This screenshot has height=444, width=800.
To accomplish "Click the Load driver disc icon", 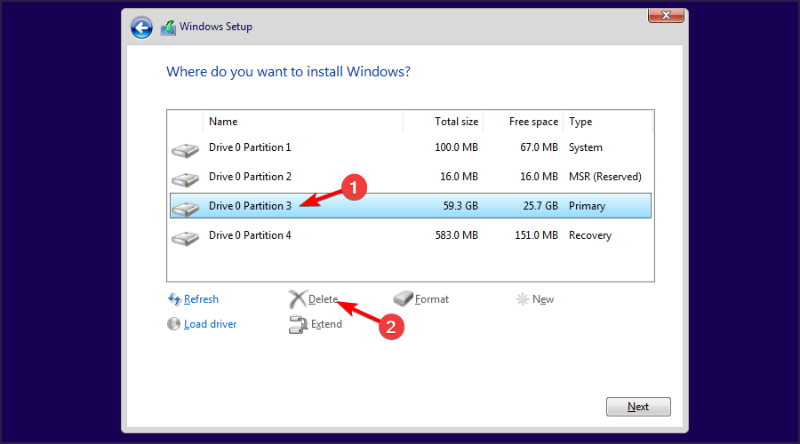I will coord(174,324).
